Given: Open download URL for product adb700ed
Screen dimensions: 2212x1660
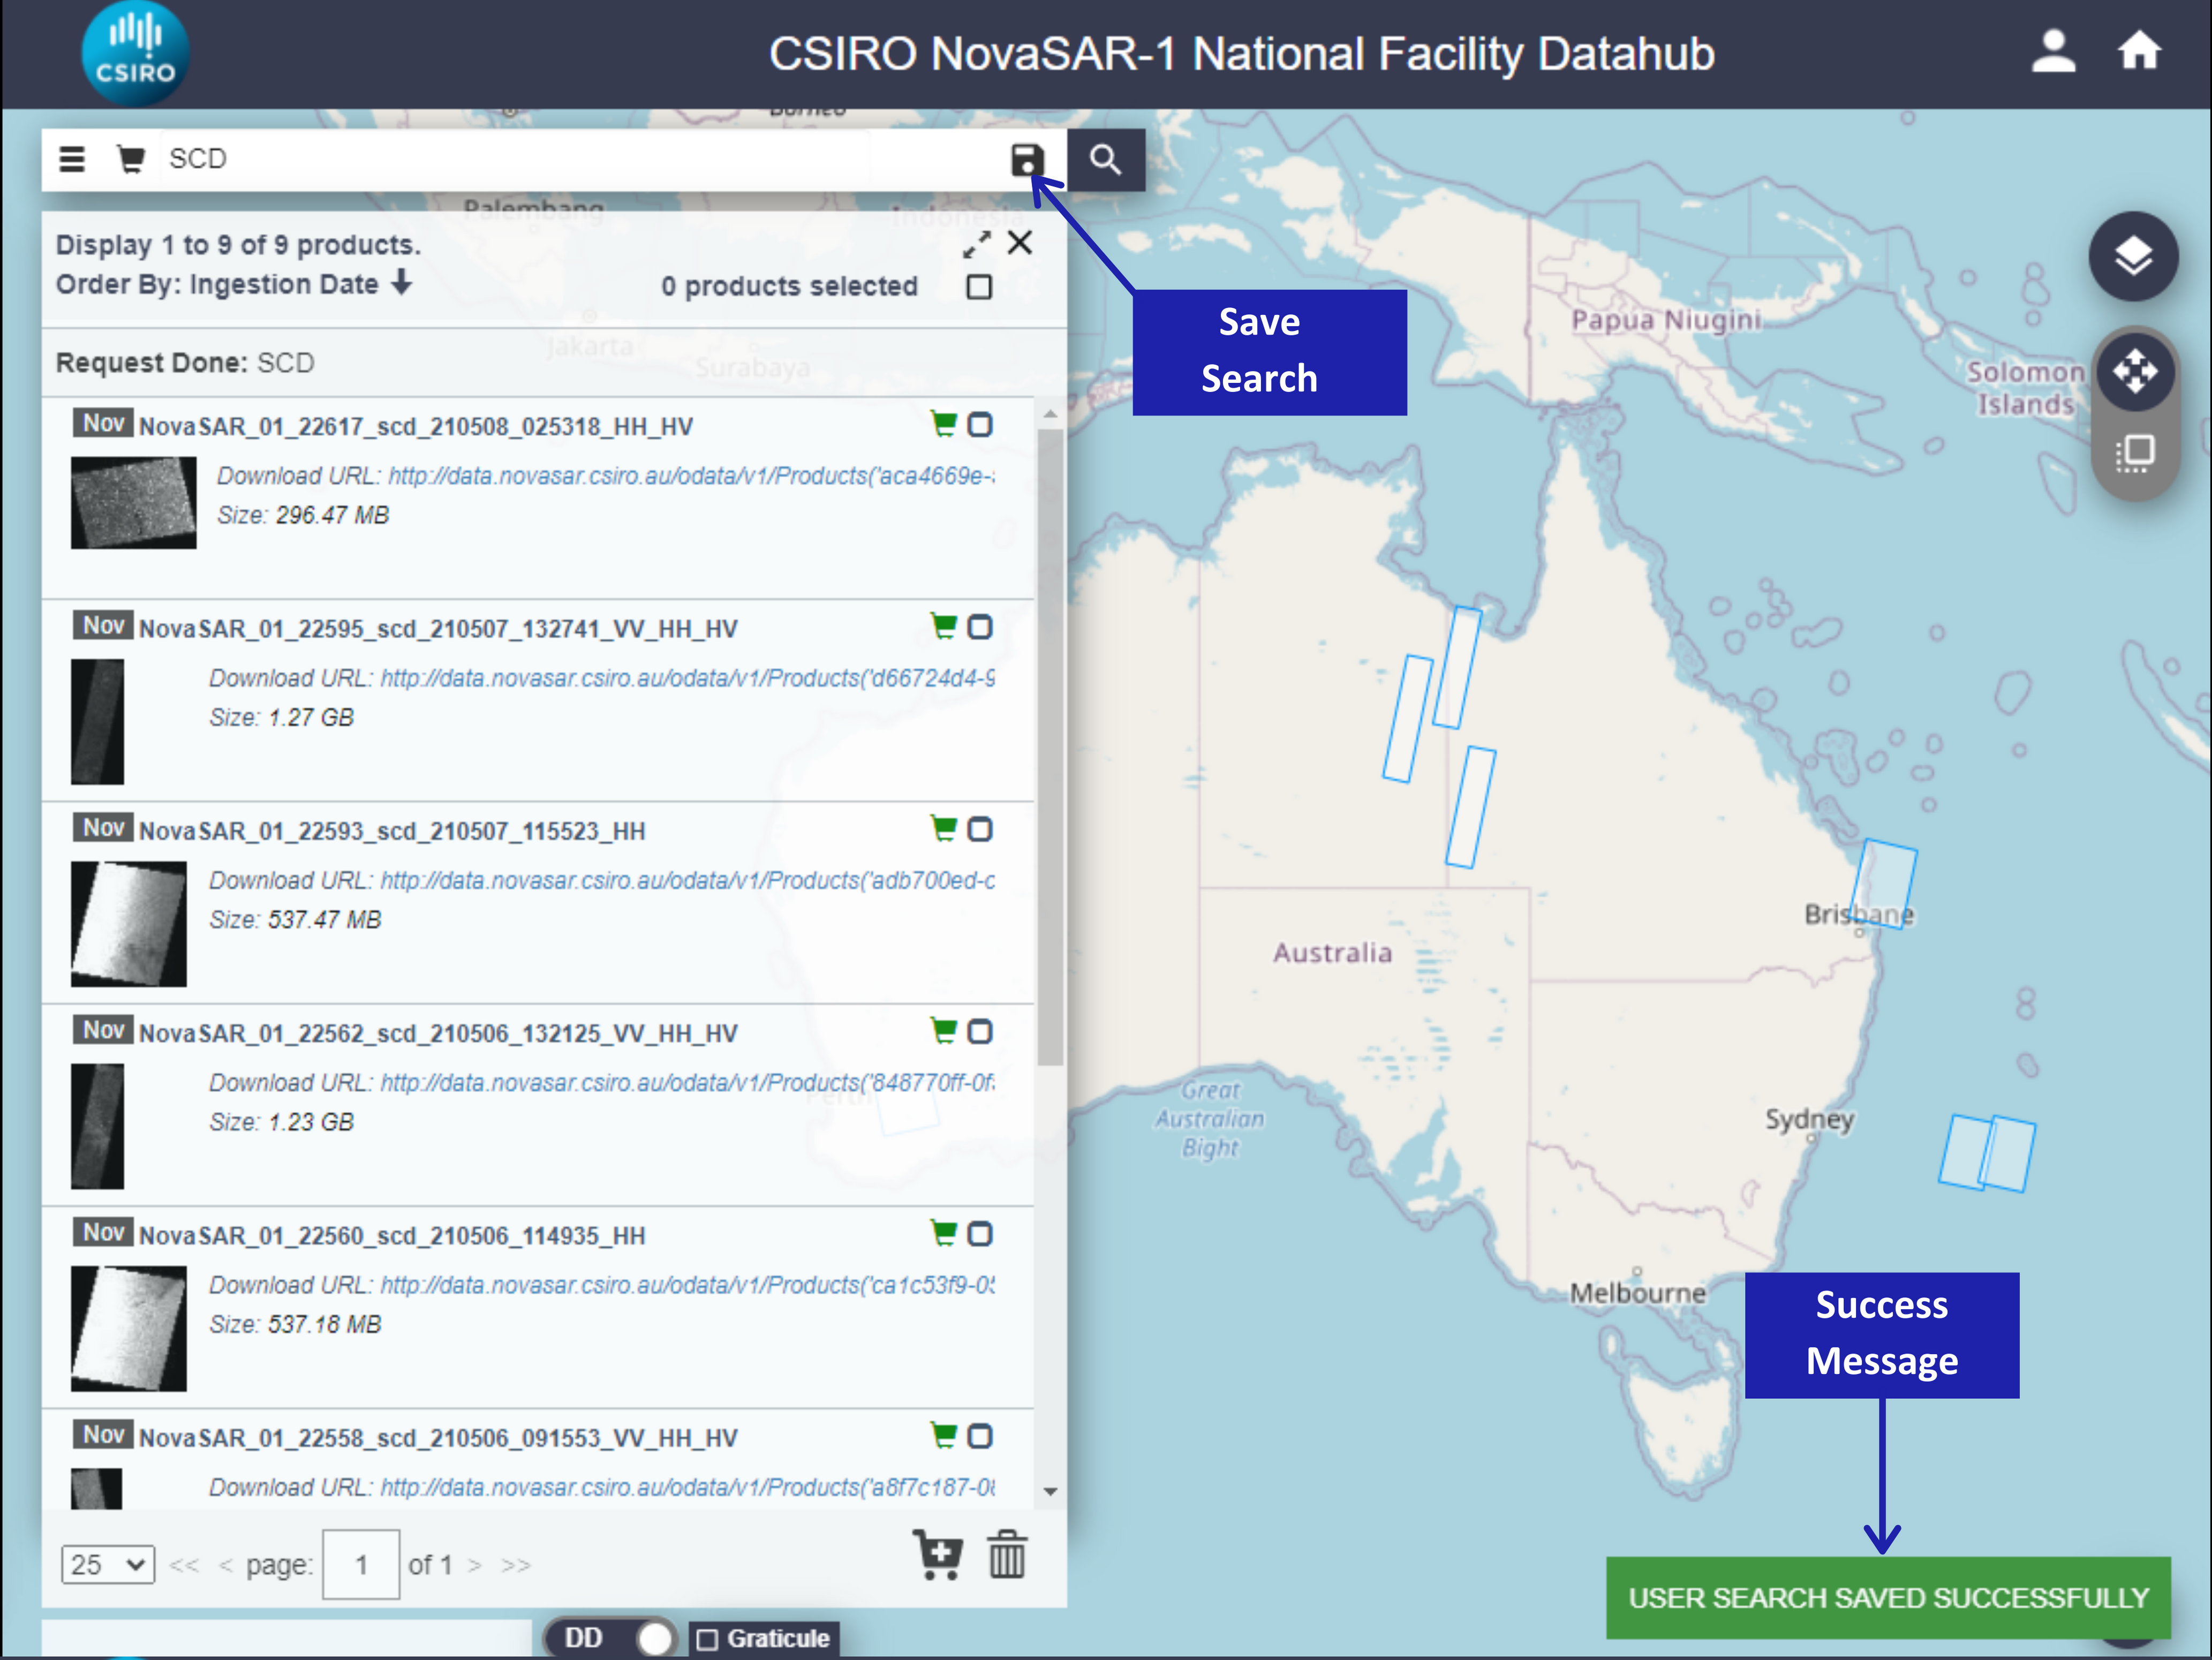Looking at the screenshot, I should point(687,880).
